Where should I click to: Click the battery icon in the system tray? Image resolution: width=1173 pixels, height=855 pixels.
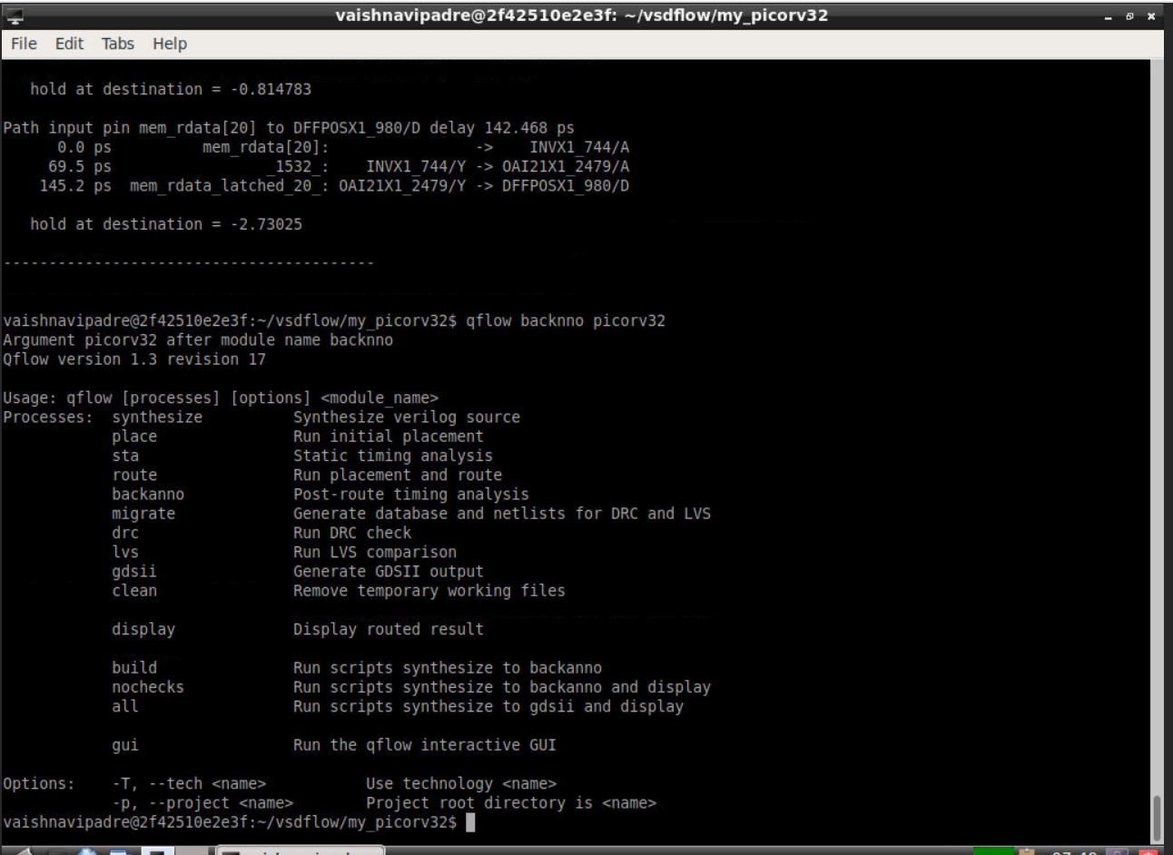click(x=1029, y=850)
